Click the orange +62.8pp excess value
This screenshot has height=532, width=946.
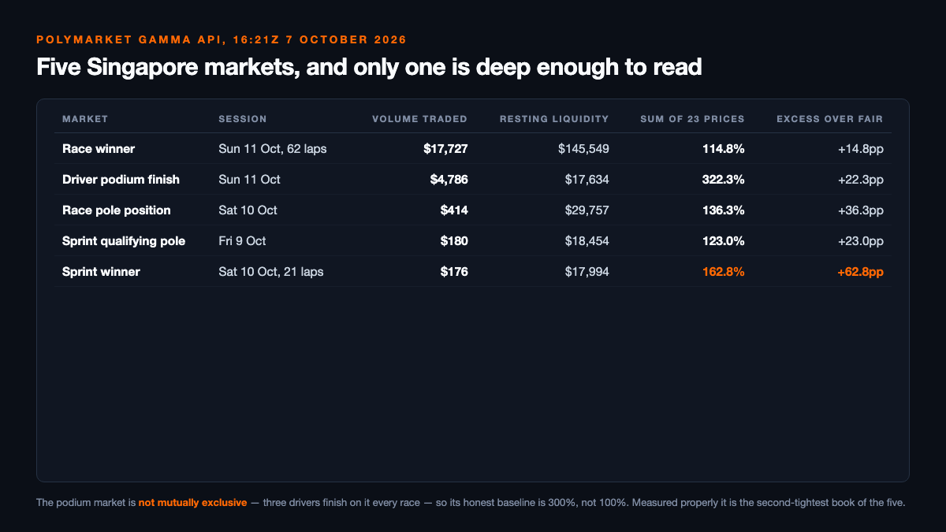860,272
